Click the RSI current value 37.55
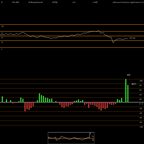This screenshot has height=144, width=144. click(132, 38)
